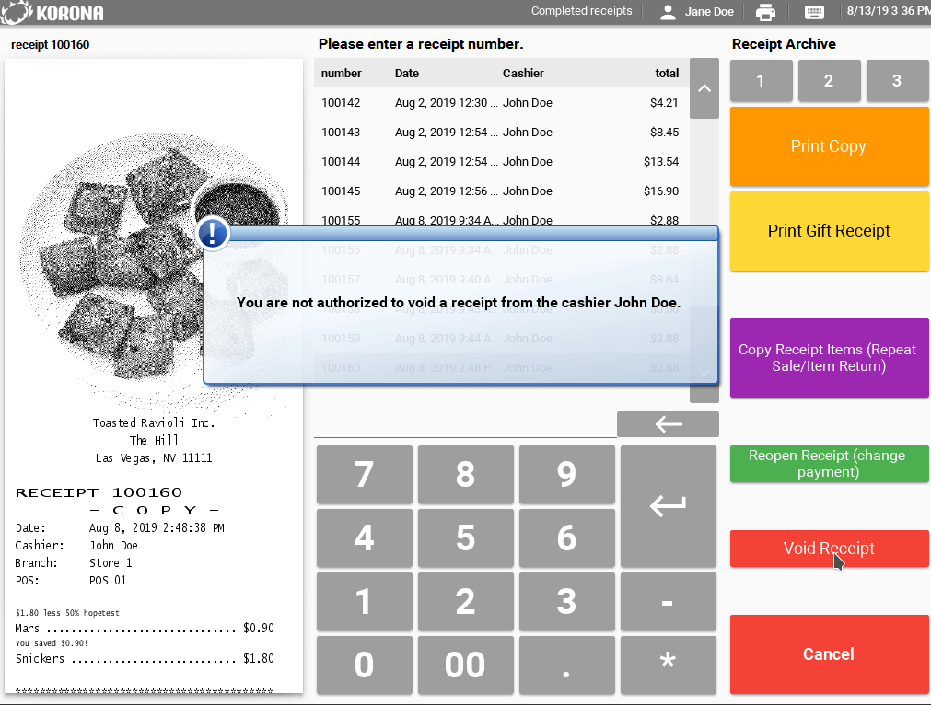Click the keypad return arrow key
The width and height of the screenshot is (931, 705).
point(668,506)
